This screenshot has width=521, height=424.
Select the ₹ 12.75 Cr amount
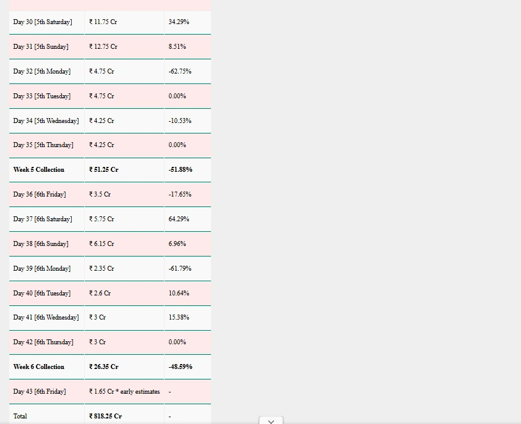(103, 47)
